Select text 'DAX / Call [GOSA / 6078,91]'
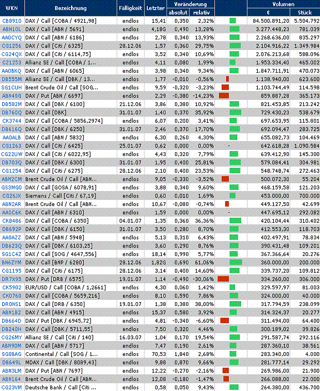This screenshot has height=391, width=320. (61, 188)
